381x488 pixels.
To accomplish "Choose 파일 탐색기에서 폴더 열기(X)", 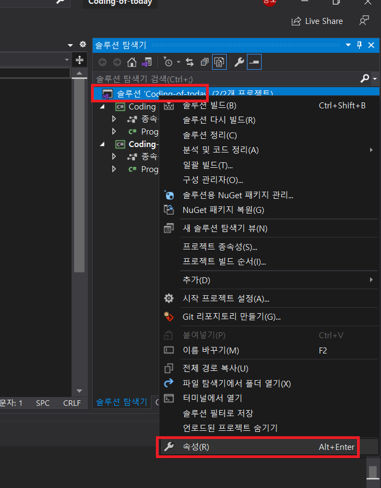I will click(269, 383).
